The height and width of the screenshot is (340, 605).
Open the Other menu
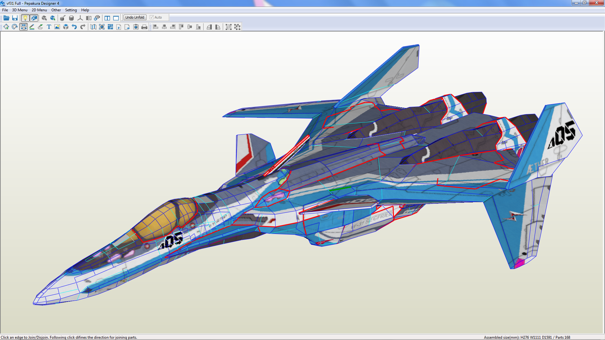[56, 10]
